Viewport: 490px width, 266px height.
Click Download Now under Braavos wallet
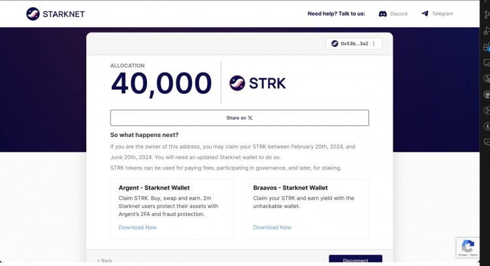tap(272, 228)
